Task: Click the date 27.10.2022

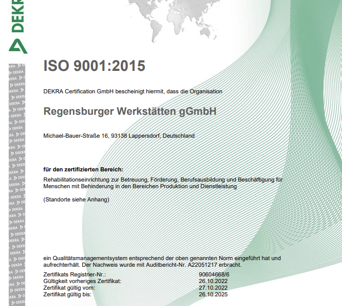Action: pos(213,288)
